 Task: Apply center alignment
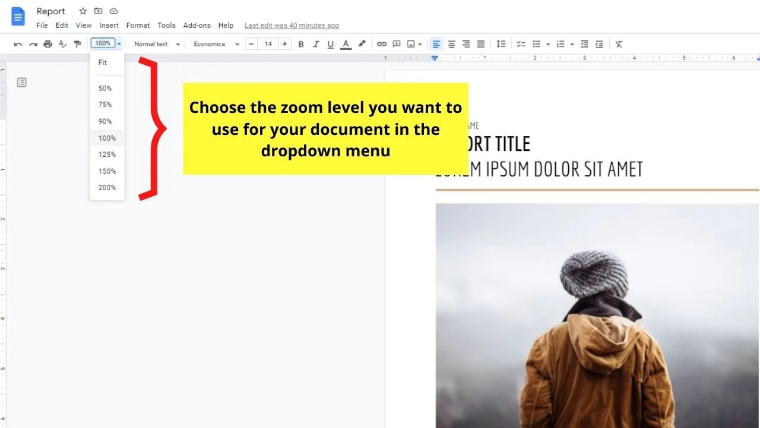point(451,43)
